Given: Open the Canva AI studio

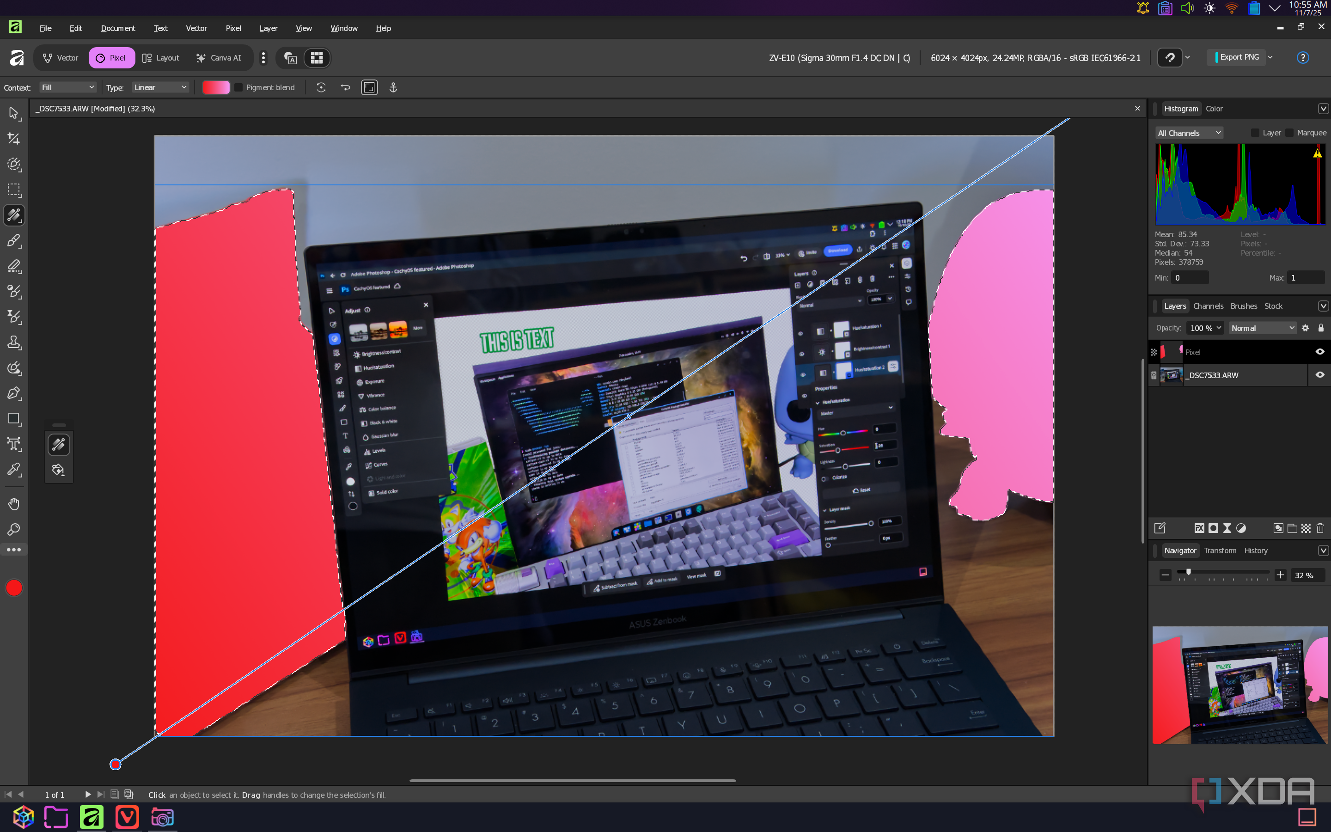Looking at the screenshot, I should pos(219,58).
